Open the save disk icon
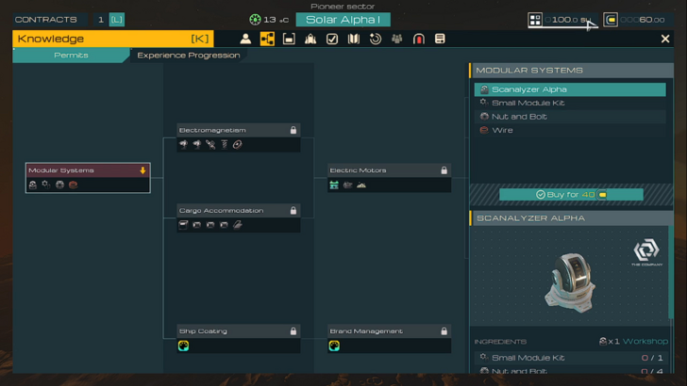 point(289,39)
